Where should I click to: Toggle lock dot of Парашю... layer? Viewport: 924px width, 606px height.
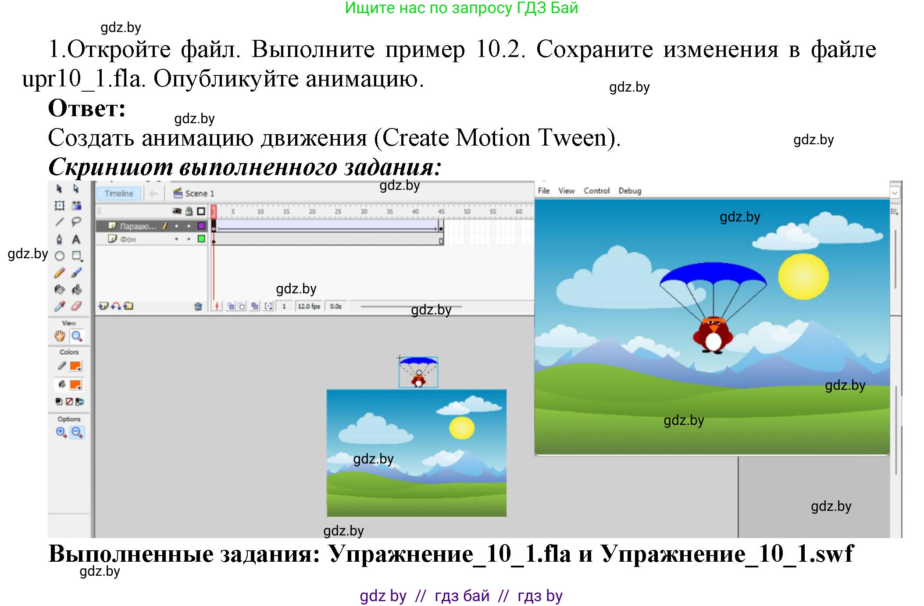[189, 226]
